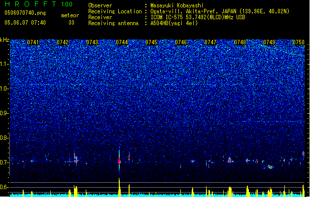Image resolution: width=310 pixels, height=197 pixels.
Task: Click the 0.7 frequency axis label
Action: [4, 163]
